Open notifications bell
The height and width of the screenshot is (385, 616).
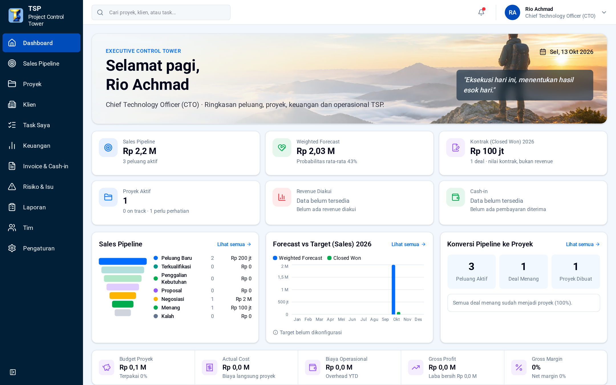click(481, 12)
